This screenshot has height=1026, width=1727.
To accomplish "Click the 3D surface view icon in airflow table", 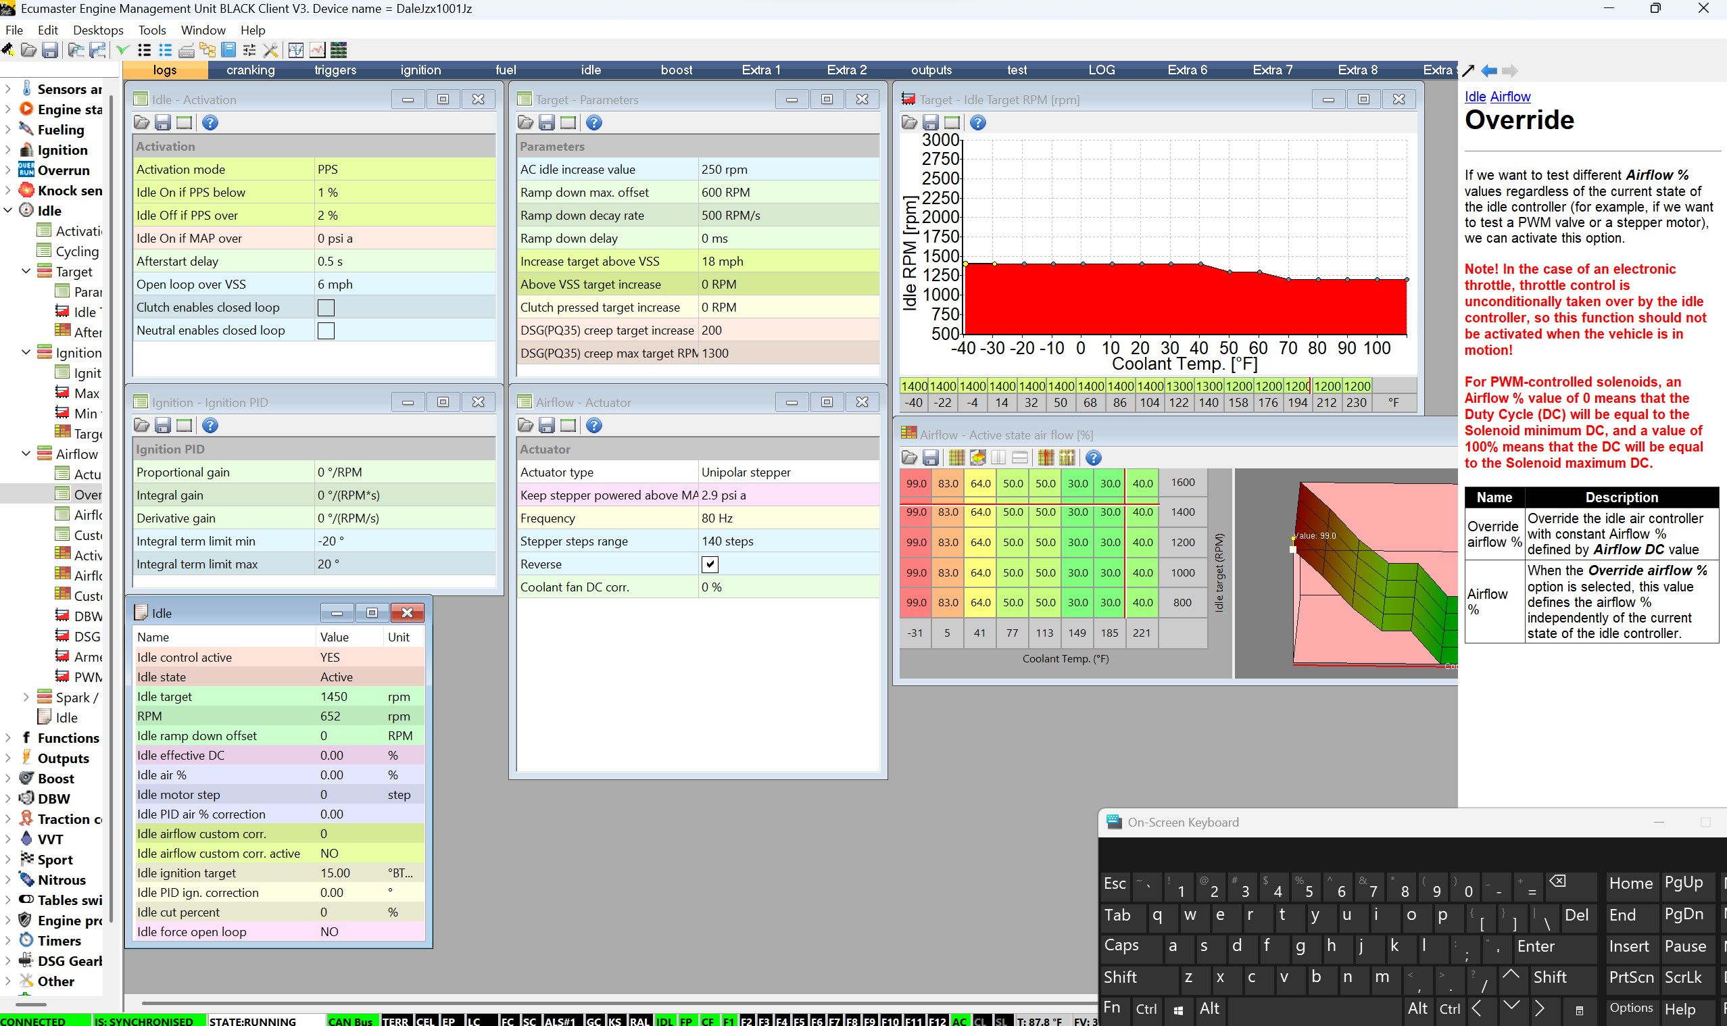I will [x=977, y=458].
